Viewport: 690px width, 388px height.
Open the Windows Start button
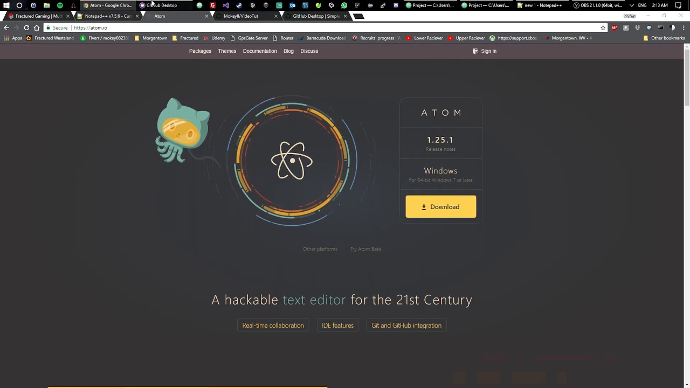coord(6,5)
